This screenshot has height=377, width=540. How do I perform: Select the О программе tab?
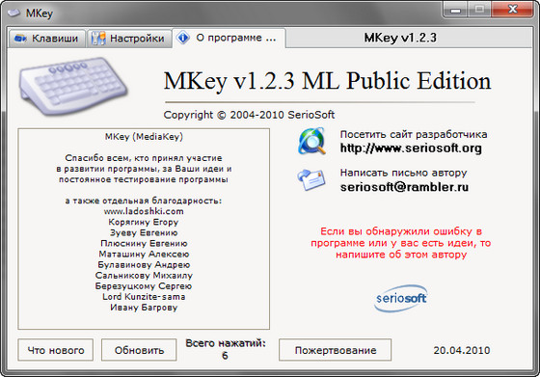coord(229,38)
